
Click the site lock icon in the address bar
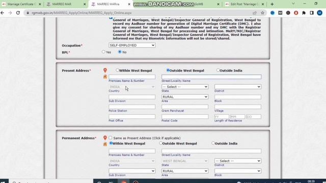tap(28, 13)
